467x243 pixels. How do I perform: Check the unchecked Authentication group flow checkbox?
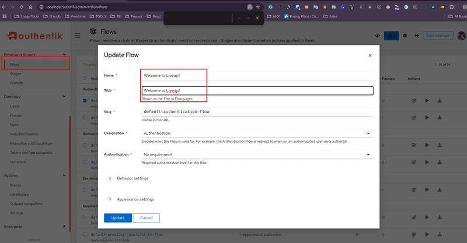pos(85,118)
